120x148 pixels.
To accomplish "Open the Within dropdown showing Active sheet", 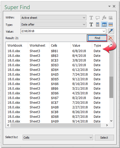I will point(53,18).
